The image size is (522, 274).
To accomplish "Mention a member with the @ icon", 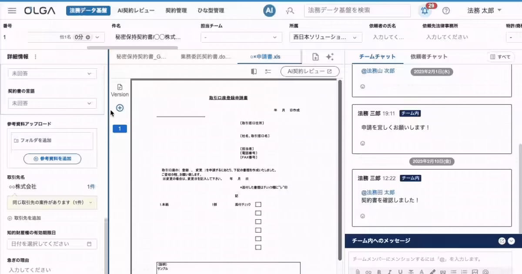I will (486, 271).
